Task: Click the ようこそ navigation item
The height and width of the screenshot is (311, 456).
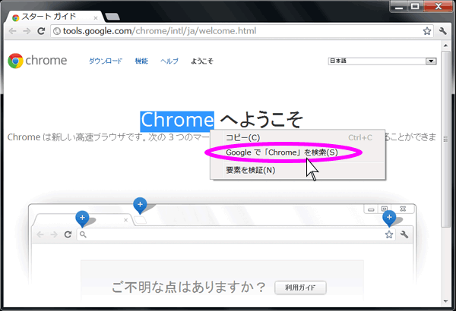Action: pos(202,61)
